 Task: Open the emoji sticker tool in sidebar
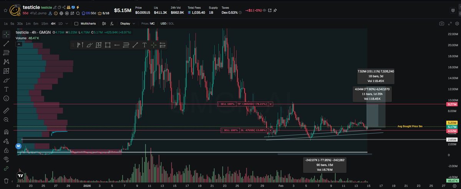coord(6,99)
